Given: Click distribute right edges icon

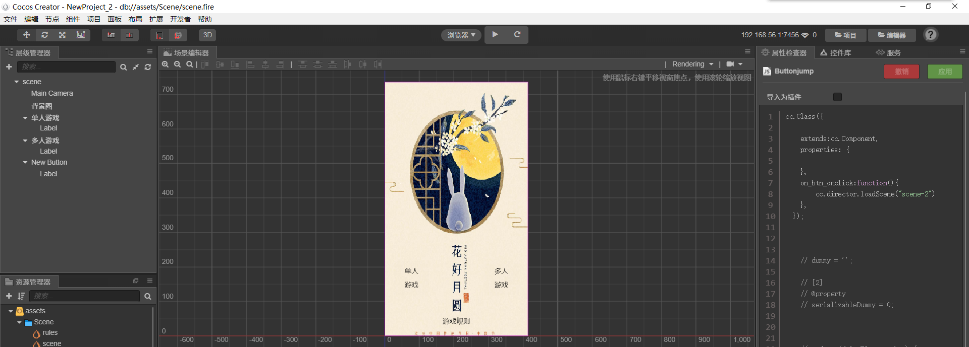Looking at the screenshot, I should 378,64.
